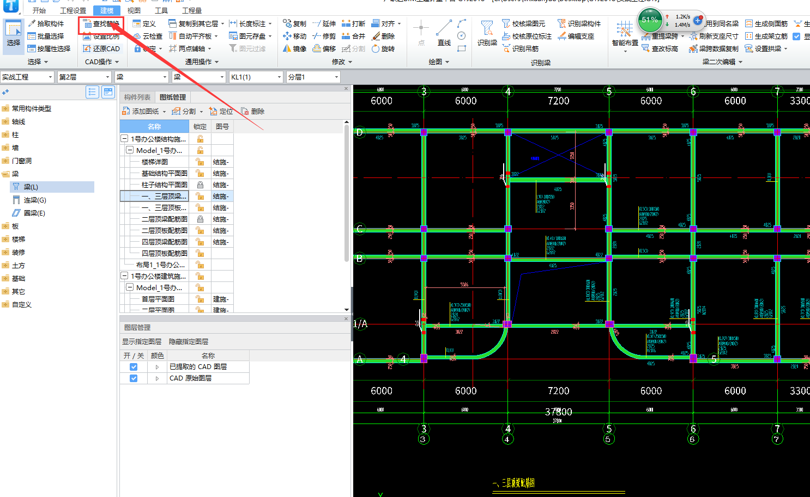
Task: Select the 延伸 extend tool
Action: click(x=324, y=23)
